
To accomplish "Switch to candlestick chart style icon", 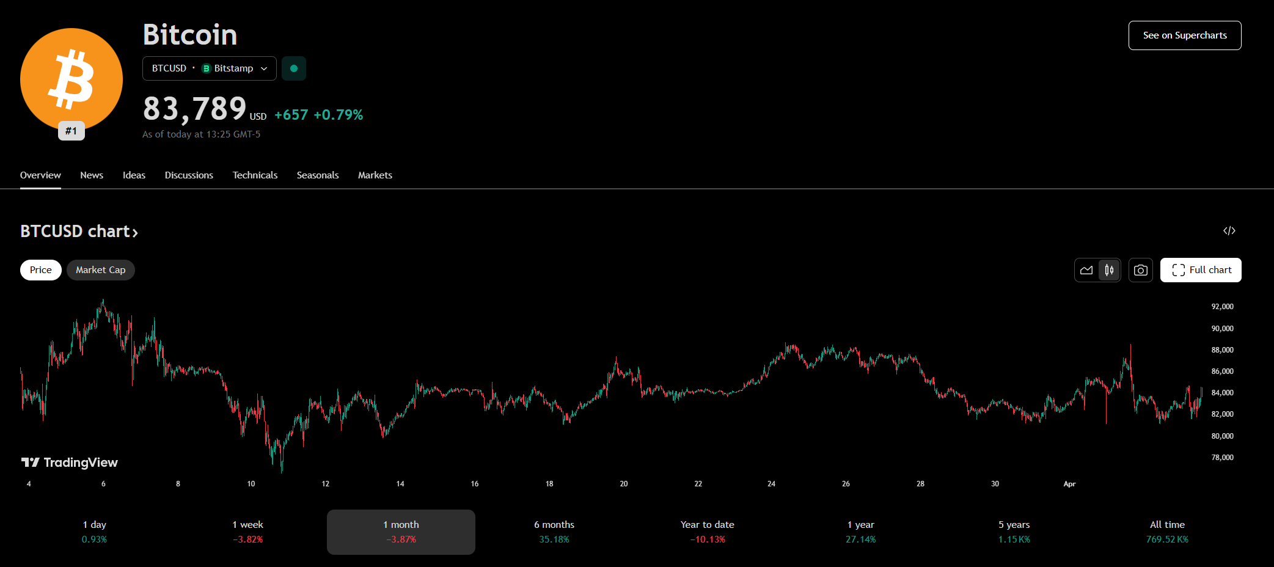I will [1109, 270].
